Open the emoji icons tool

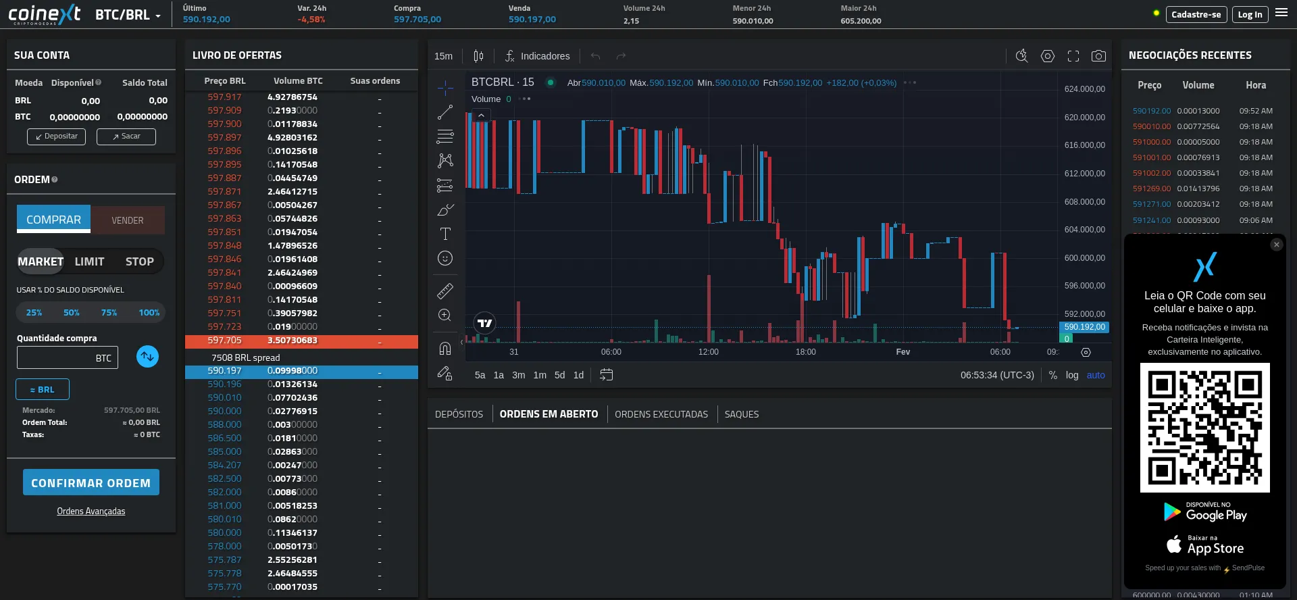coord(445,258)
